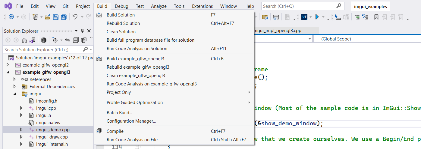Click the uncomment selection icon

click(365, 17)
